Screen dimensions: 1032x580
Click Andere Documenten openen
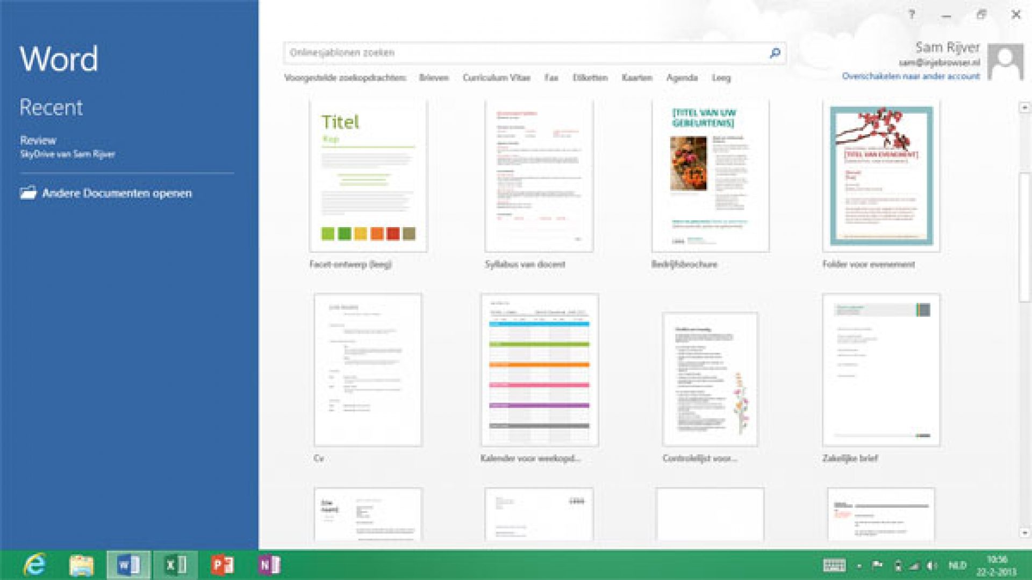(116, 193)
